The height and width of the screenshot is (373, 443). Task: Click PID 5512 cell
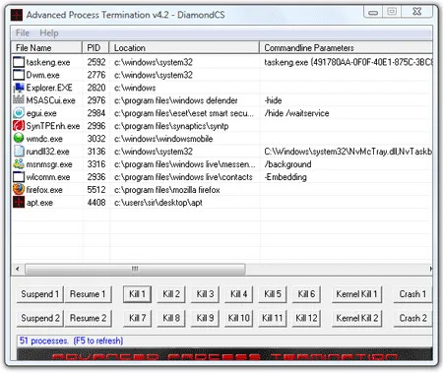pos(96,190)
